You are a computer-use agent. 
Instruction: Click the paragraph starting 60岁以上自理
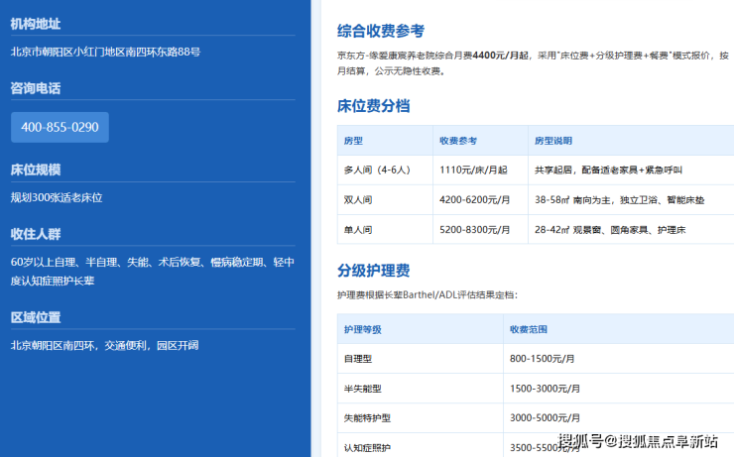pyautogui.click(x=153, y=272)
